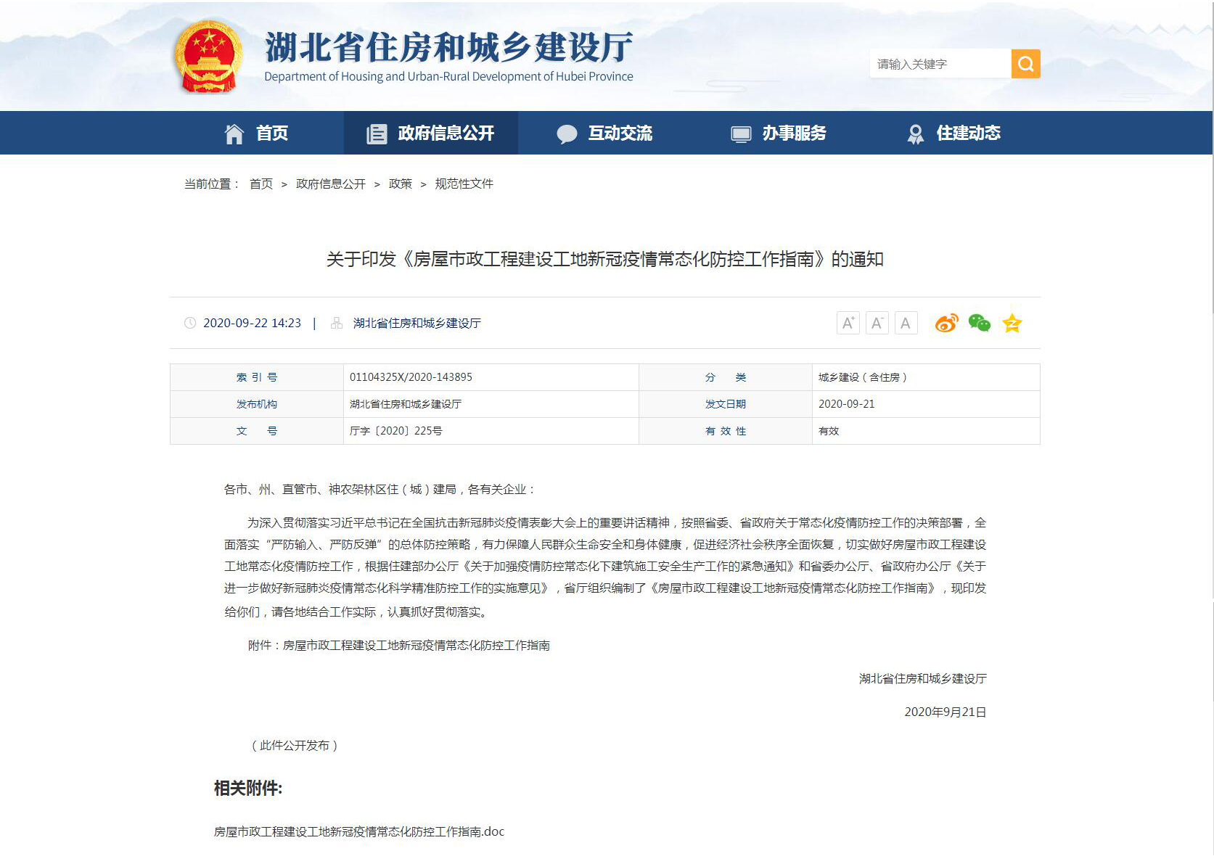Reset font size with A button
Screen dimensions: 1214x864
tap(905, 324)
